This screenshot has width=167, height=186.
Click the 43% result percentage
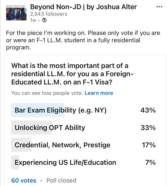coord(148,110)
